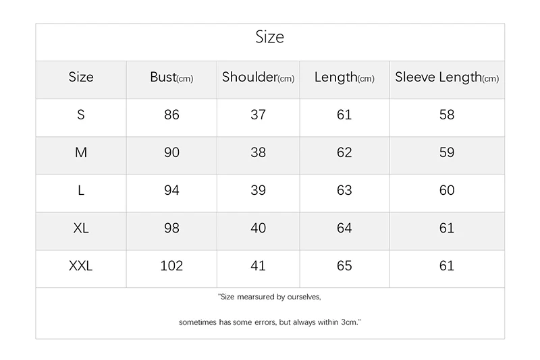Select the Length(cm) column header

pyautogui.click(x=344, y=78)
